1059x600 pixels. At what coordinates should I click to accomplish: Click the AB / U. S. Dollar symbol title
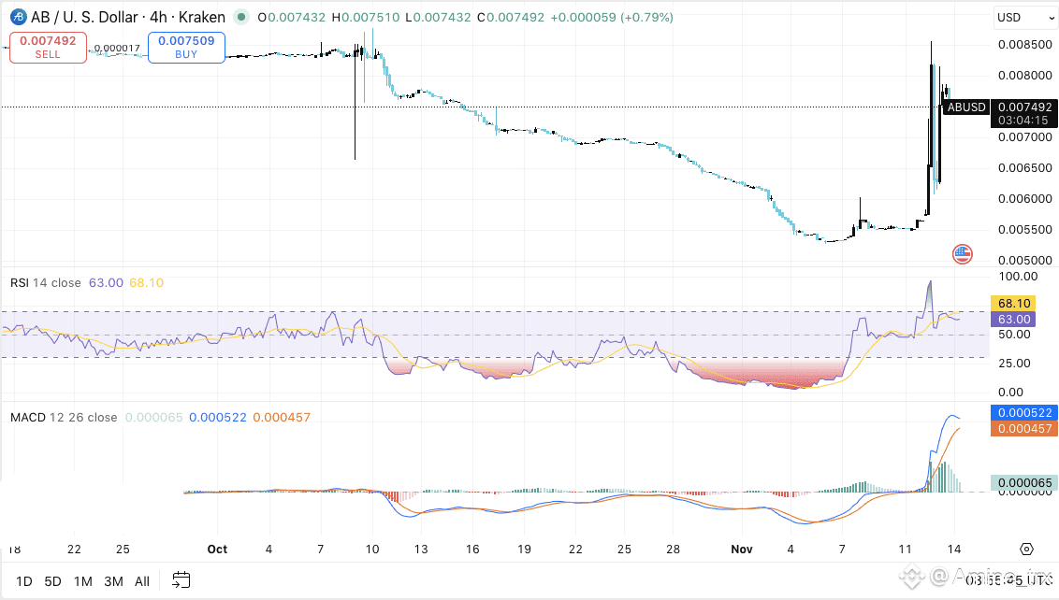(x=128, y=17)
